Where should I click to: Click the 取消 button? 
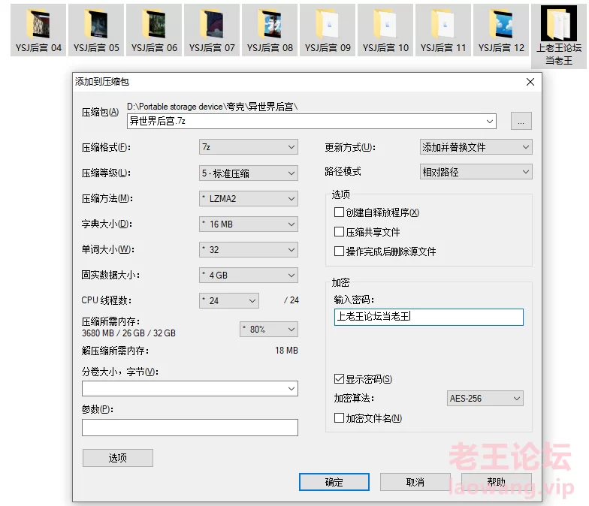tap(415, 482)
